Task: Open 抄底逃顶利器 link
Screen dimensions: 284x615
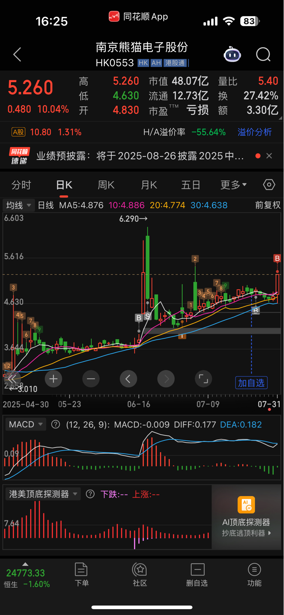Action: [247, 533]
